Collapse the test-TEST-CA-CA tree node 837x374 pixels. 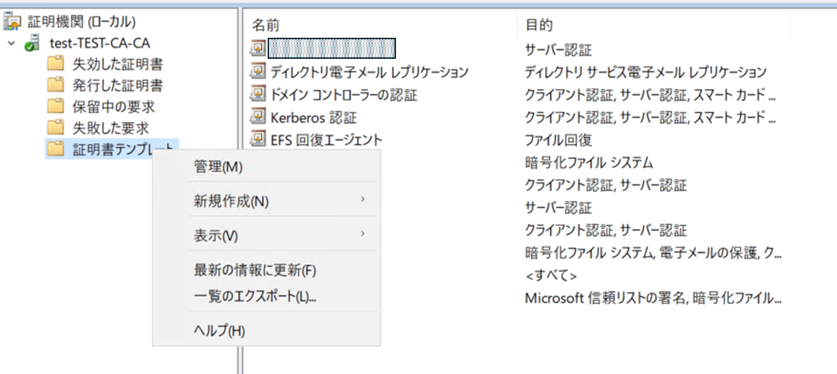pyautogui.click(x=12, y=44)
